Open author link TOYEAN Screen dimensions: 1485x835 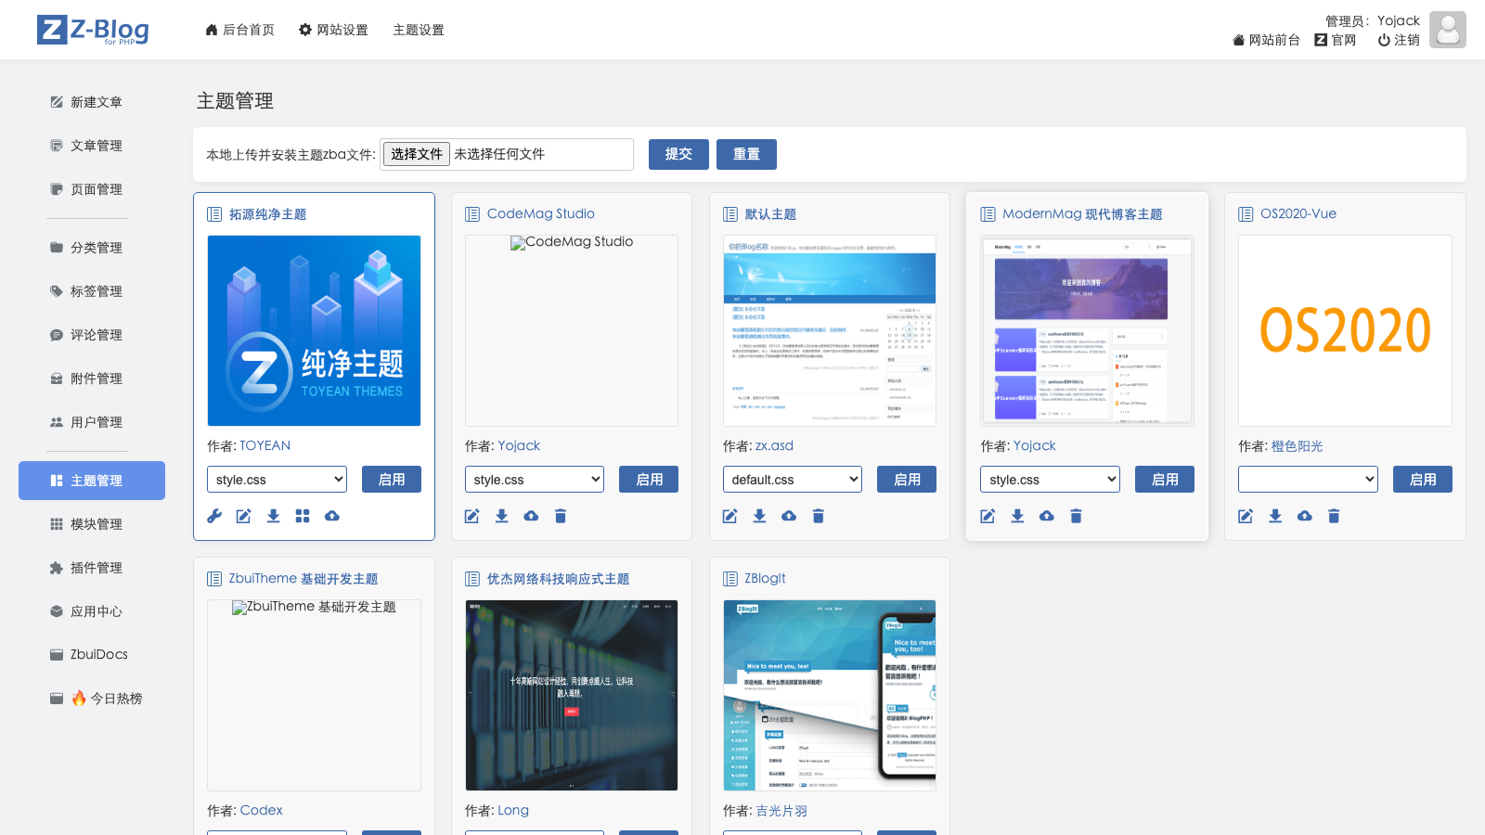(265, 445)
